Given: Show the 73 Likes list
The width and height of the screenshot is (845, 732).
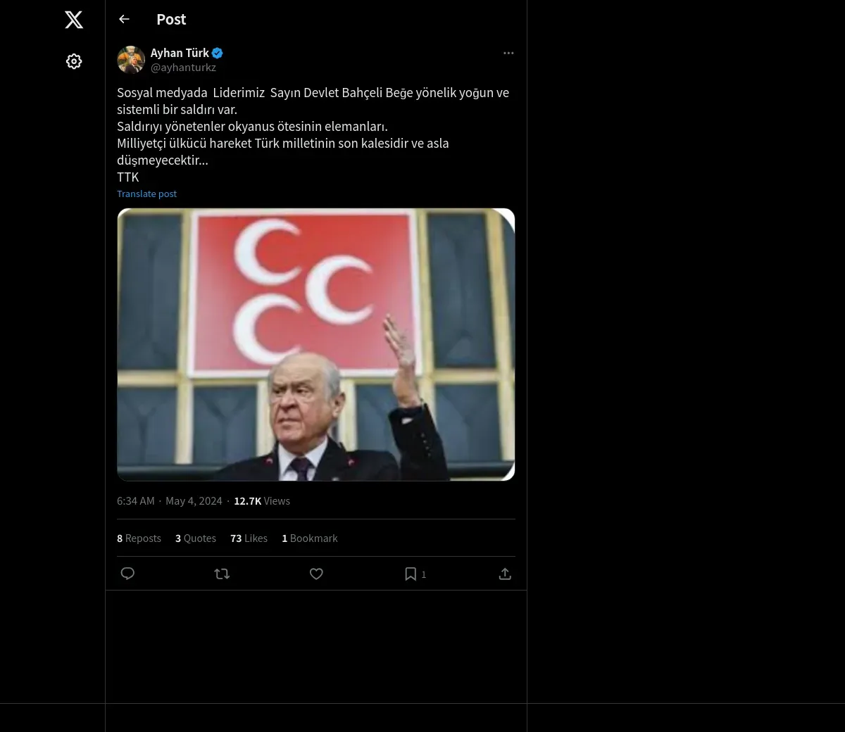Looking at the screenshot, I should (249, 538).
